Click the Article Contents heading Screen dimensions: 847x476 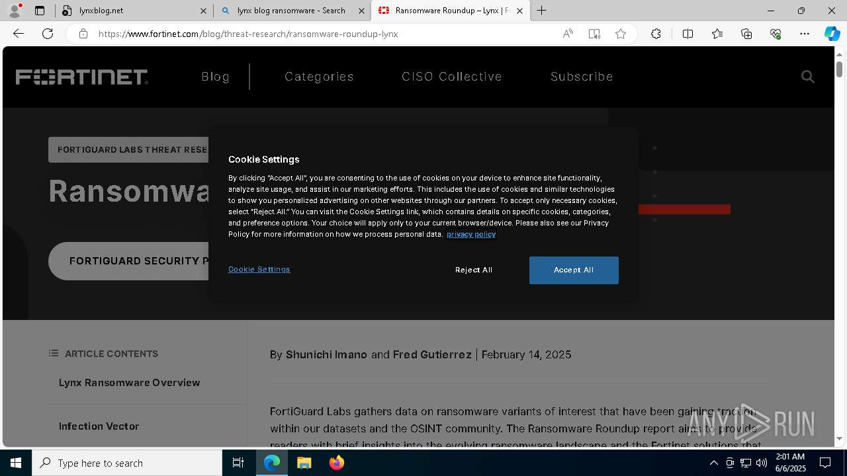(111, 354)
